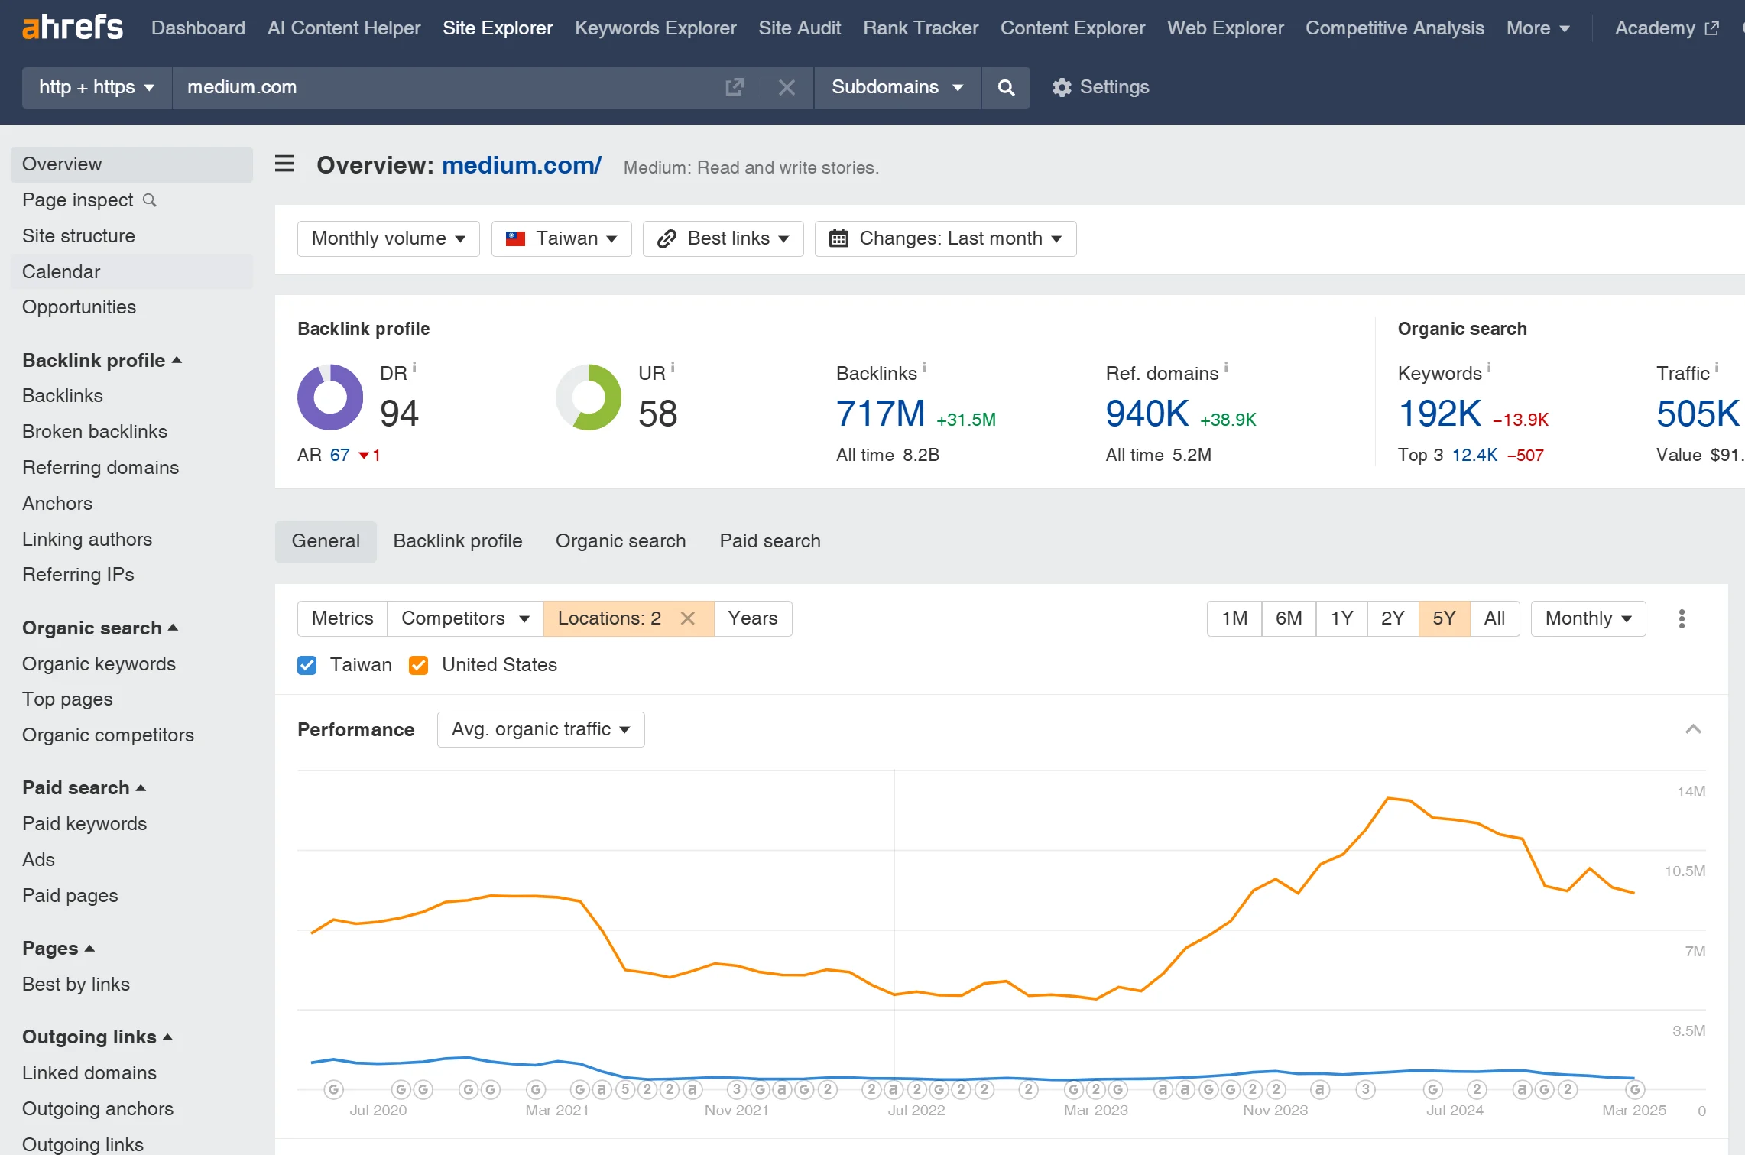Open Keywords Explorer from top navigation
The width and height of the screenshot is (1745, 1155).
pyautogui.click(x=655, y=28)
